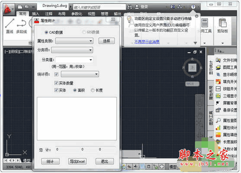Screen dimensions: 241x173
Task: Open the 分类值 combo box
Action: point(74,60)
